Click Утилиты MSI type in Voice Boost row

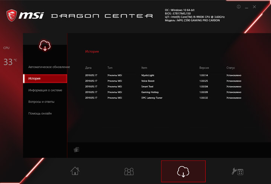click(x=115, y=81)
